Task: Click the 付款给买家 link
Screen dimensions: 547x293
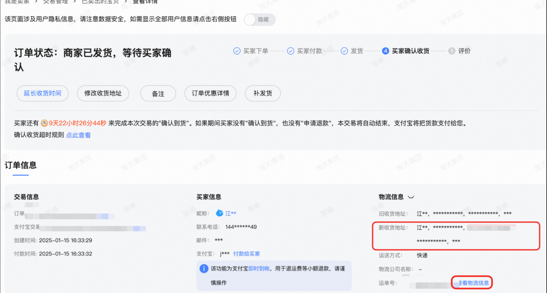Action: point(246,254)
